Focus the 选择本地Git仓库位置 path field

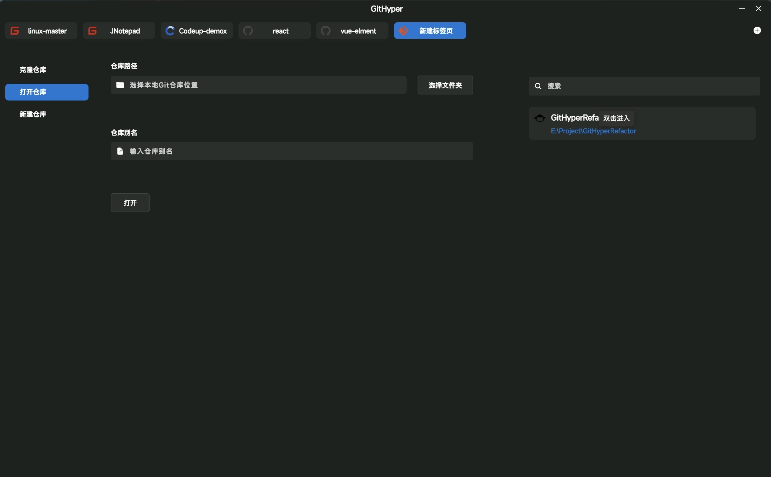(x=258, y=85)
